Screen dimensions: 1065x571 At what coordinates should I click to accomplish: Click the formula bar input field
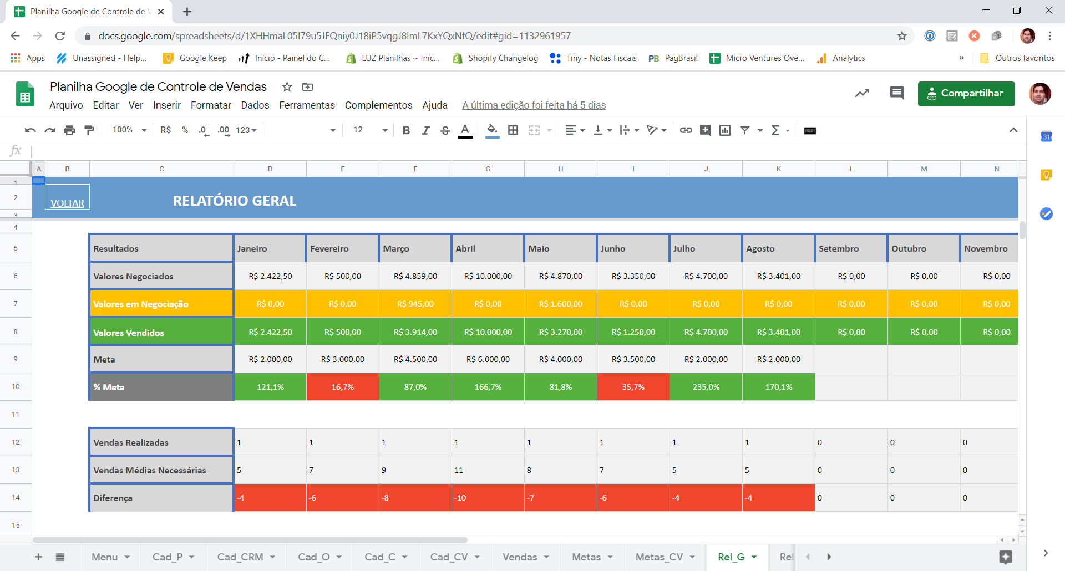pyautogui.click(x=499, y=151)
